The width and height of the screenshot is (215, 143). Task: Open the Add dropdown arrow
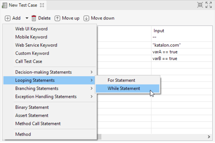[x=27, y=18]
